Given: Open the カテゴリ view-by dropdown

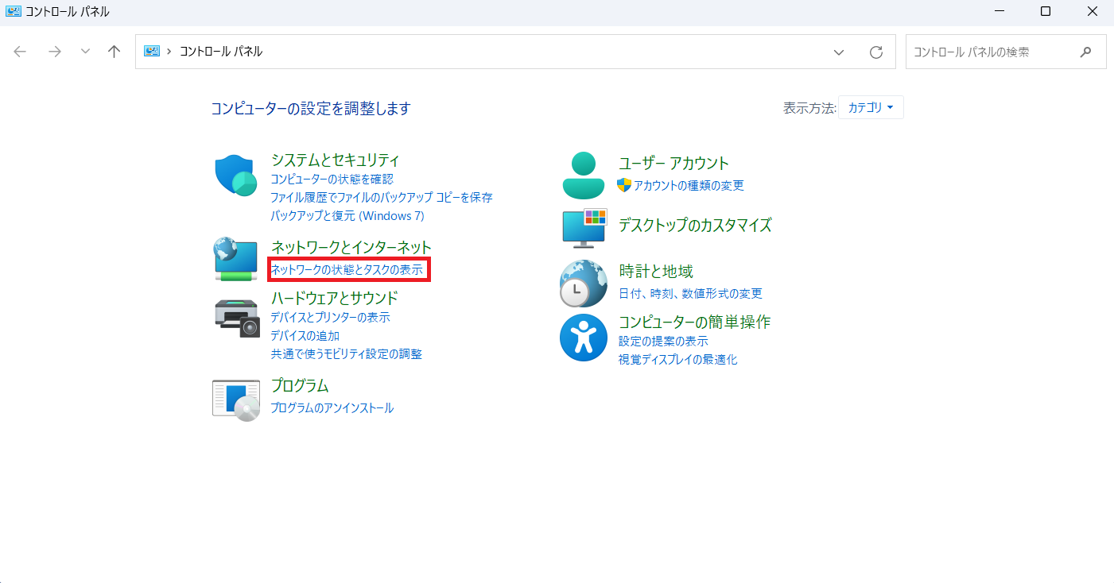Looking at the screenshot, I should tap(871, 107).
